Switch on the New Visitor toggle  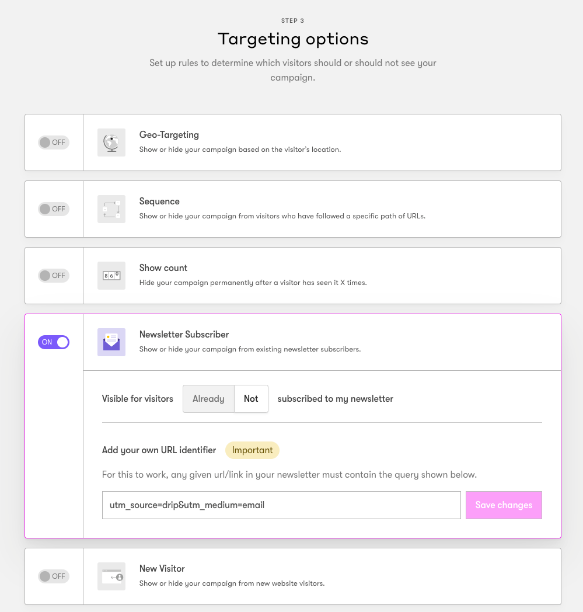(x=53, y=576)
